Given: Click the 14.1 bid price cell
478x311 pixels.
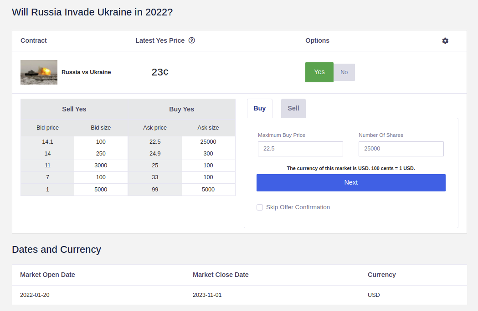Looking at the screenshot, I should pyautogui.click(x=47, y=142).
